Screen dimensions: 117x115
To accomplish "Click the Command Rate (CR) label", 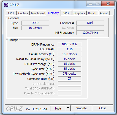I will click(41, 79).
